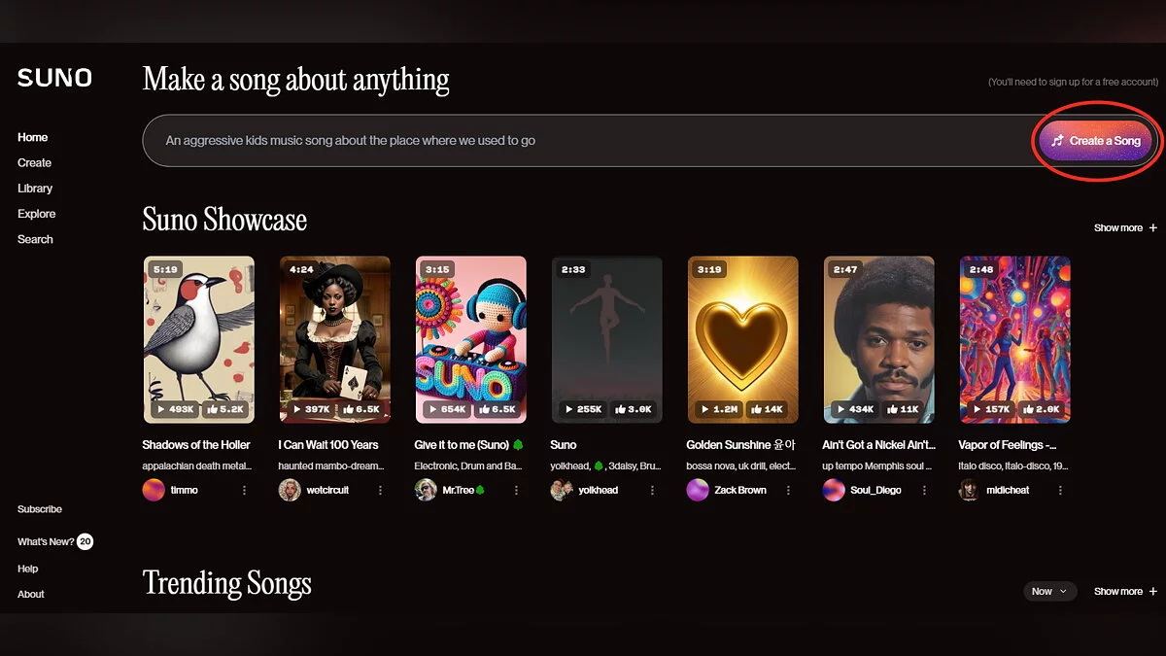
Task: Open the Library section
Action: coord(35,189)
